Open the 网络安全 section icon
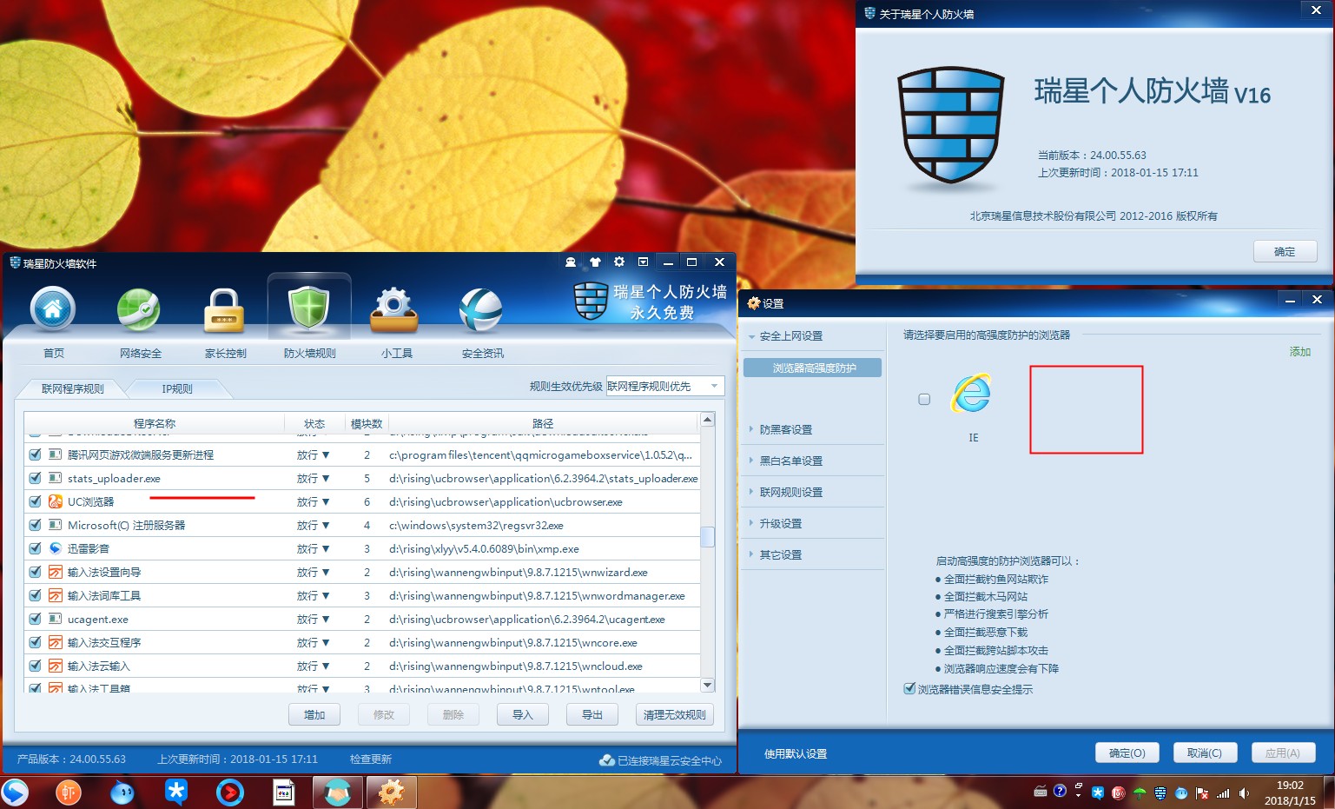The width and height of the screenshot is (1335, 809). pyautogui.click(x=139, y=310)
